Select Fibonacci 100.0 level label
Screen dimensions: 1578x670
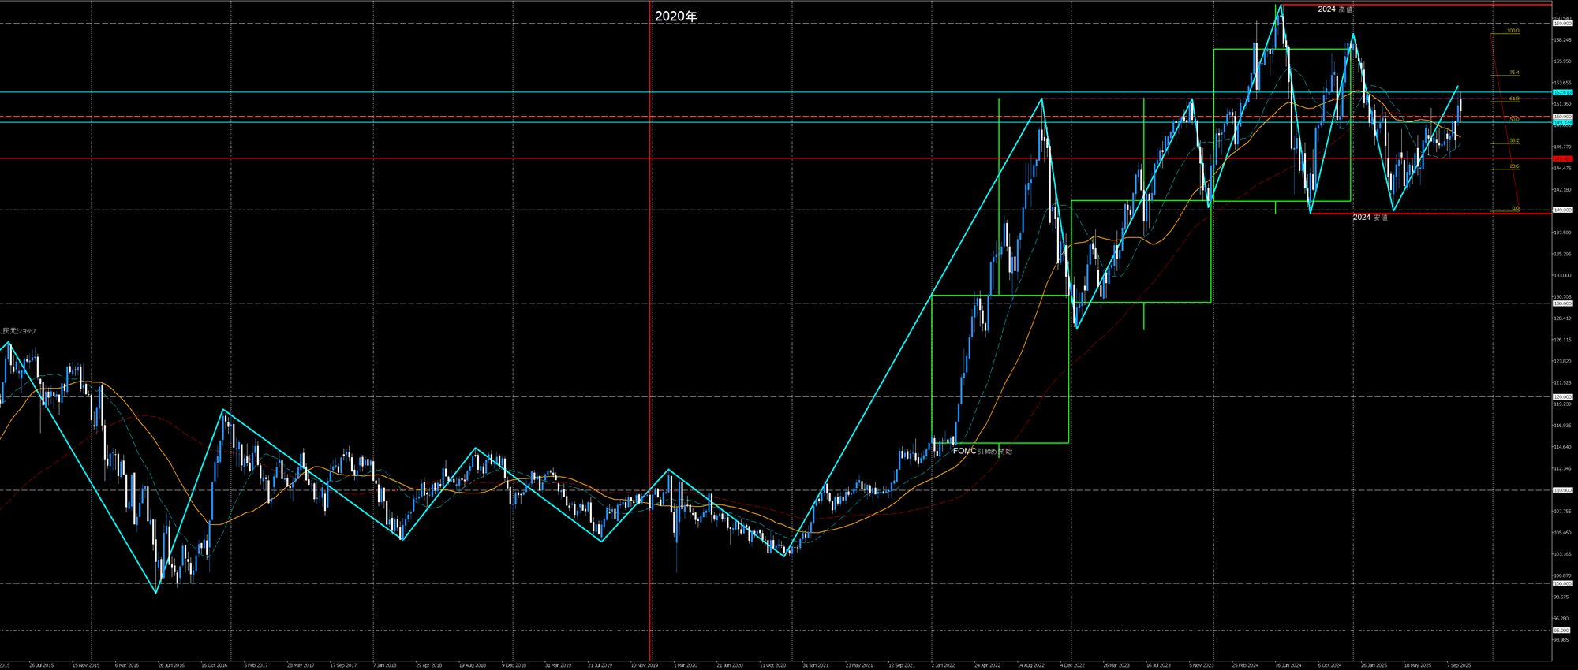click(x=1513, y=31)
